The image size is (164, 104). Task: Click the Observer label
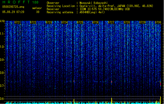point(53,3)
